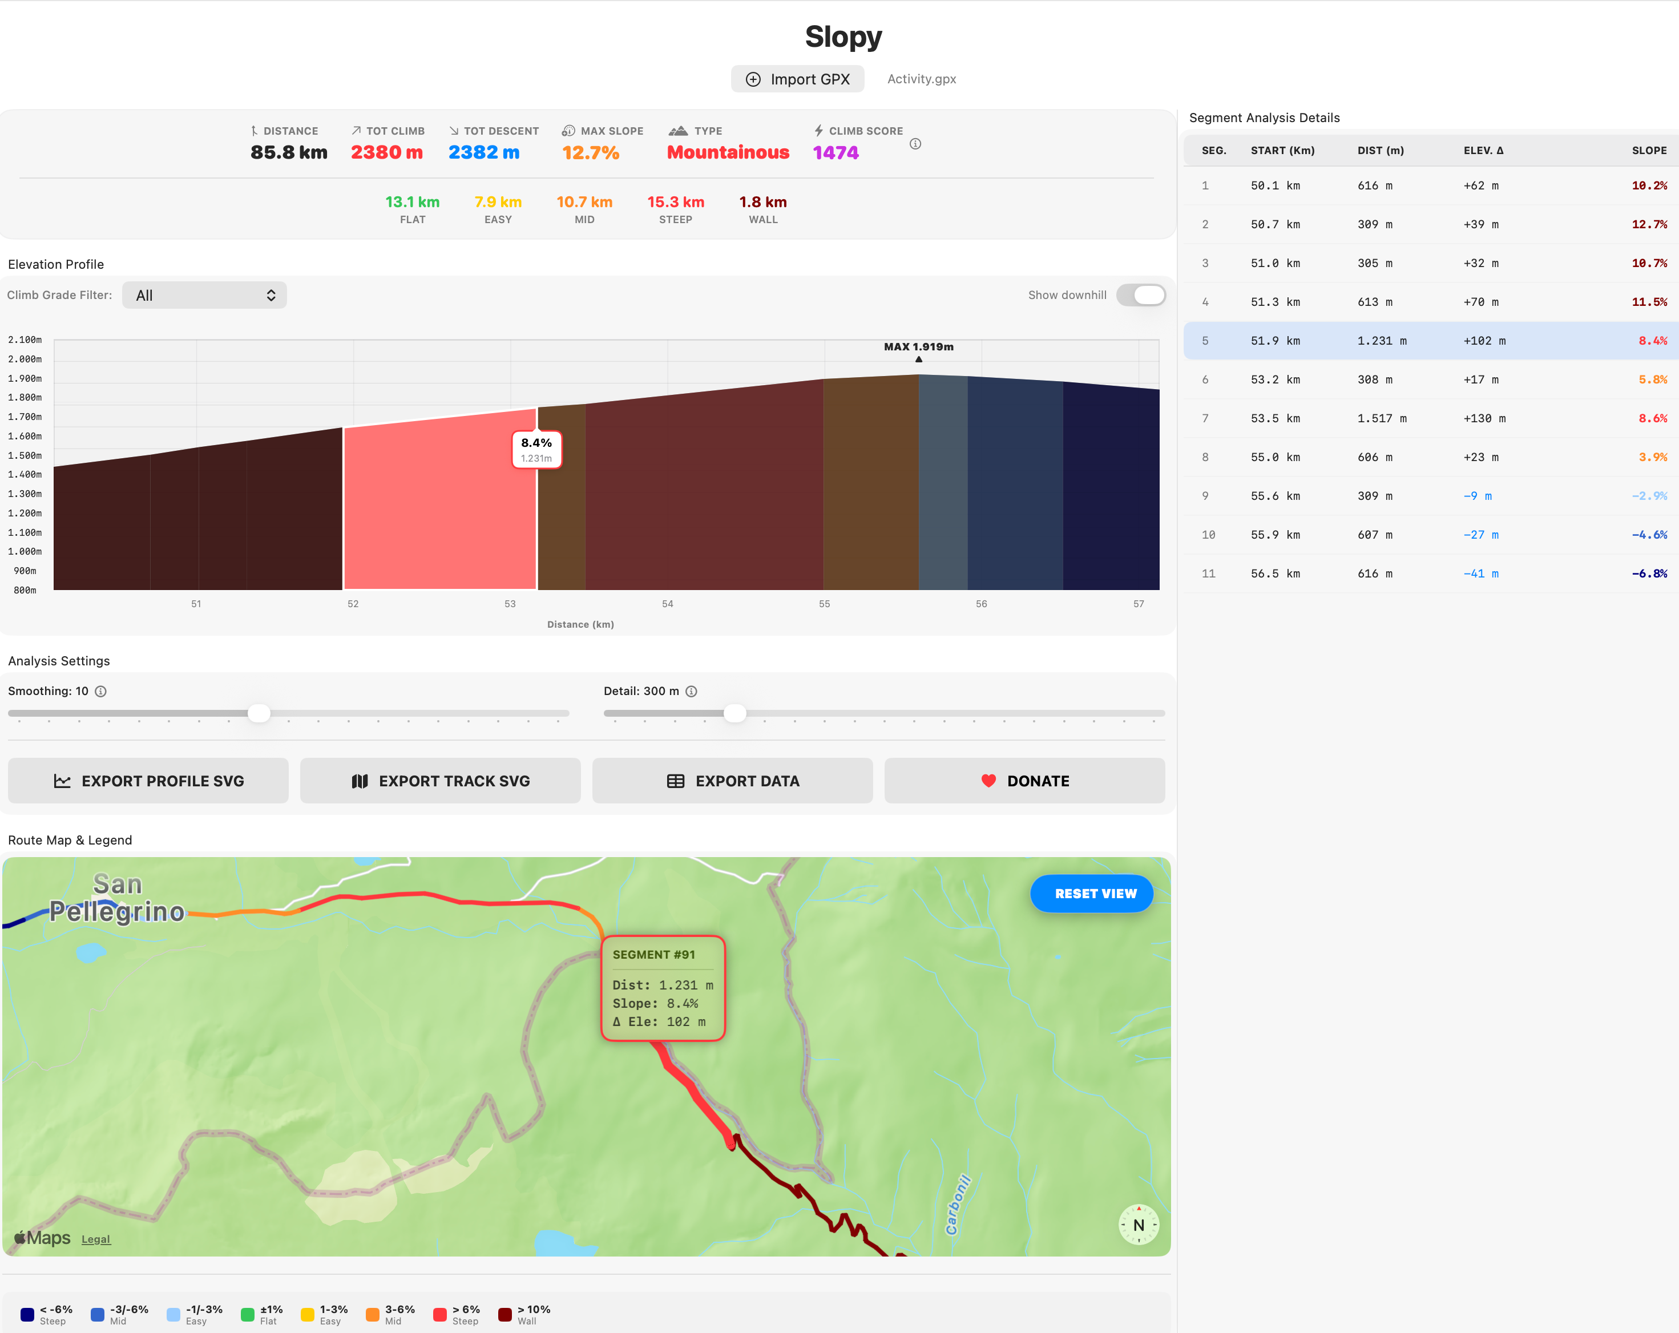1679x1333 pixels.
Task: Click the Smoothing info icon
Action: tap(100, 692)
